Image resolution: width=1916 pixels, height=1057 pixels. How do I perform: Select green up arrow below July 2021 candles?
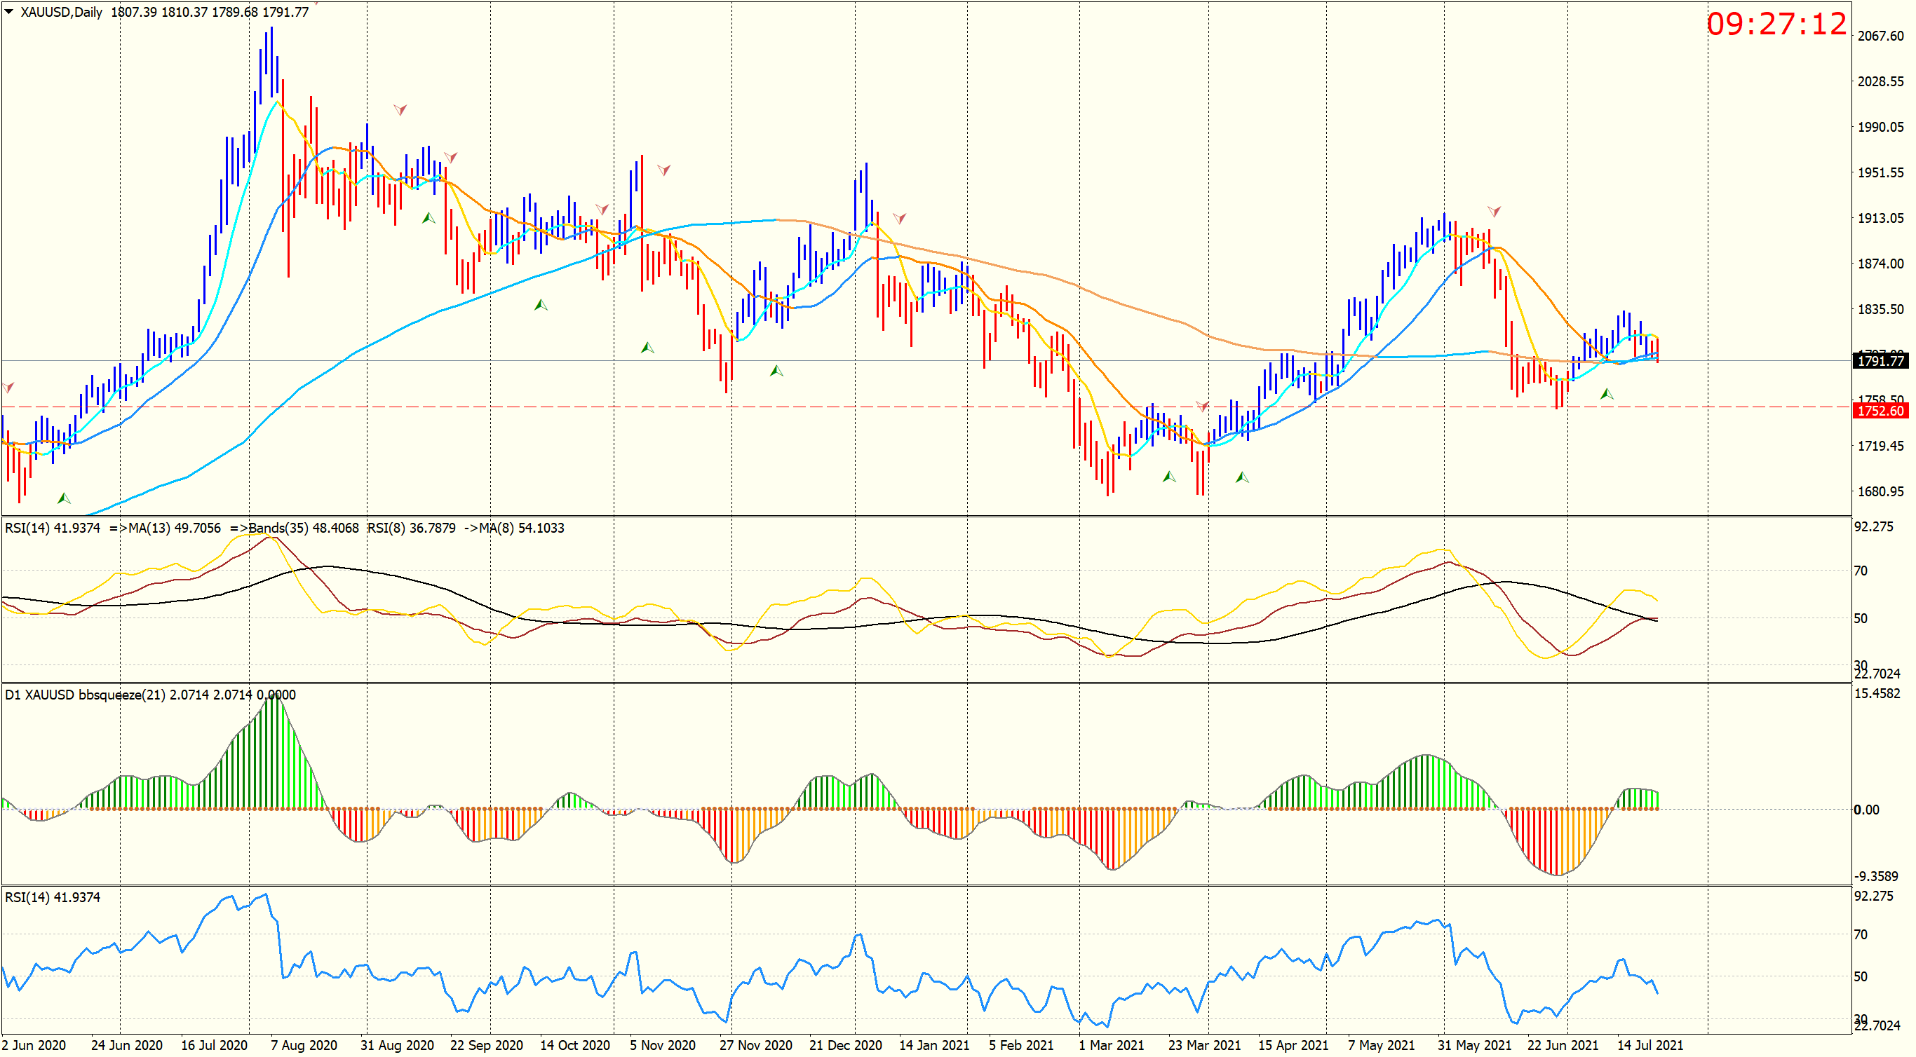[1607, 394]
